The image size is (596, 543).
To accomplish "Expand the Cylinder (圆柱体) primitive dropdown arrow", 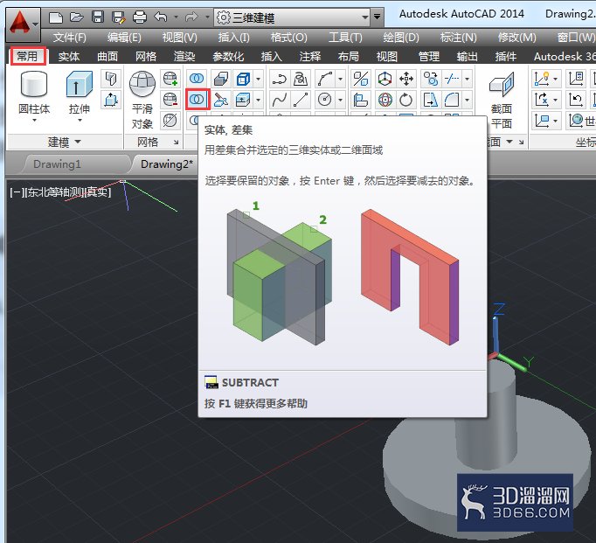I will [35, 120].
